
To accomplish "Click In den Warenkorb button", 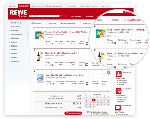I will pyautogui.click(x=73, y=113).
